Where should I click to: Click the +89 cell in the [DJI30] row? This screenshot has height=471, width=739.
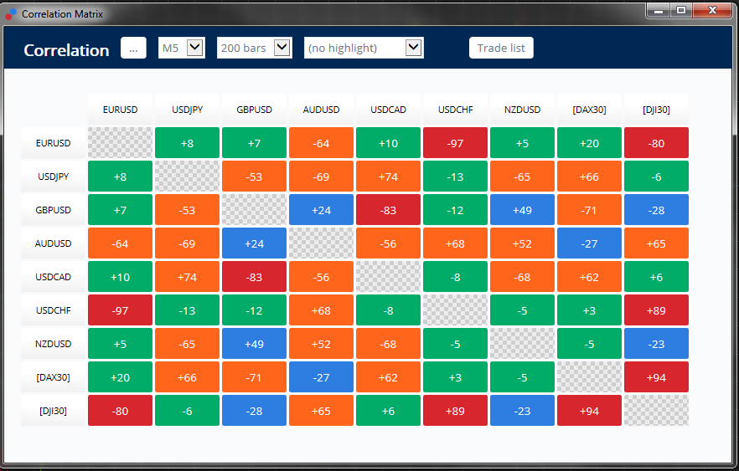pyautogui.click(x=455, y=411)
